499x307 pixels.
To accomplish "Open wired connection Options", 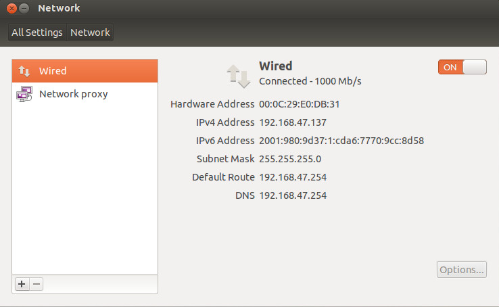I will pyautogui.click(x=461, y=269).
